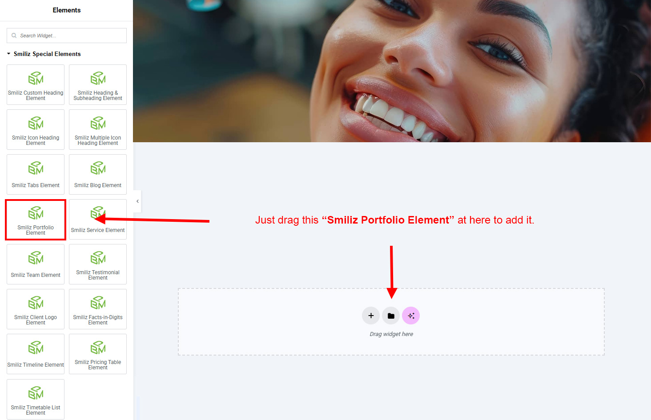
Task: Choose the Smiliz Team Element widget
Action: pos(36,264)
